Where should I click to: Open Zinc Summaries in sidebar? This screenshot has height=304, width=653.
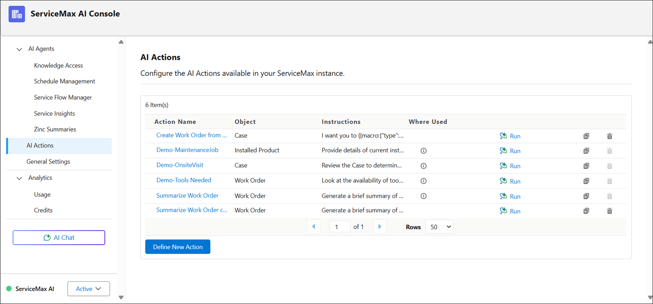55,129
